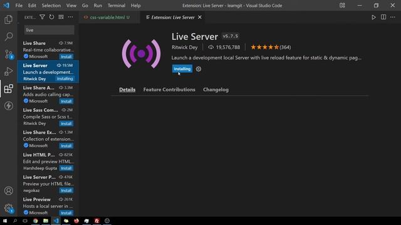
Task: Open the Extensions view icon
Action: coord(8,89)
